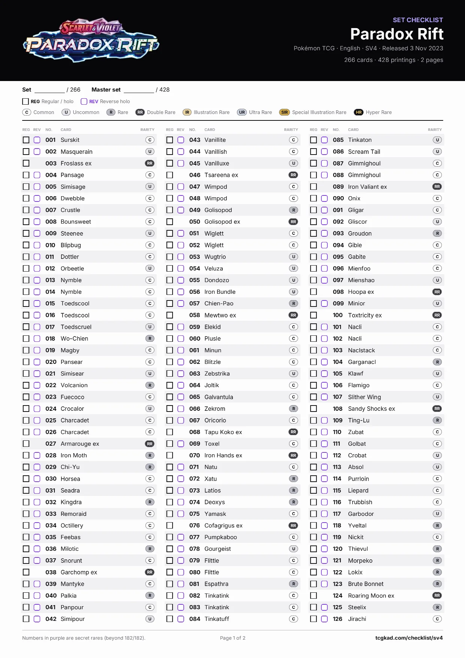This screenshot has height=658, width=465.
Task: Check the REG box for 001 Surskit
Action: coord(26,140)
